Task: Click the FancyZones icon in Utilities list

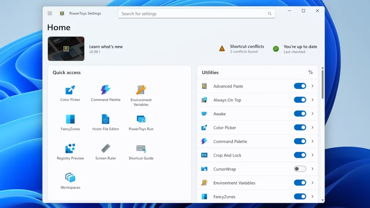Action: [x=205, y=196]
